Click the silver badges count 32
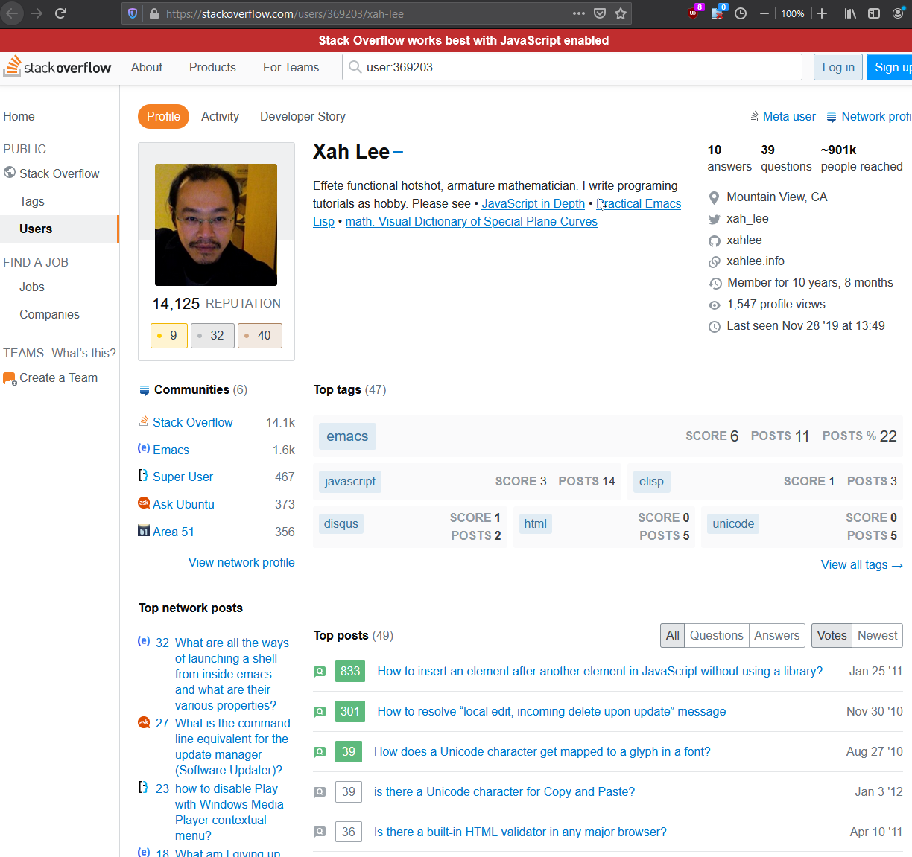 pos(212,336)
